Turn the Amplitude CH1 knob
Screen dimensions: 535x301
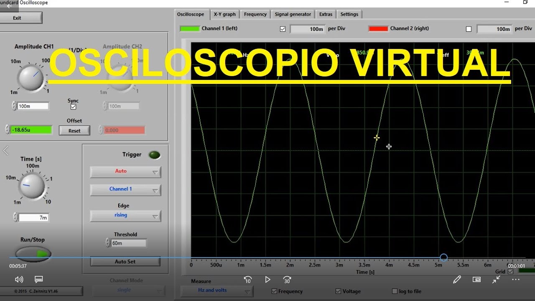[31, 78]
